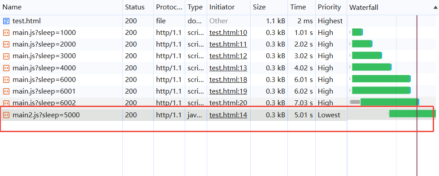Image resolution: width=439 pixels, height=176 pixels.
Task: Click script icon for main.js?sleep=1000
Action: (x=6, y=33)
